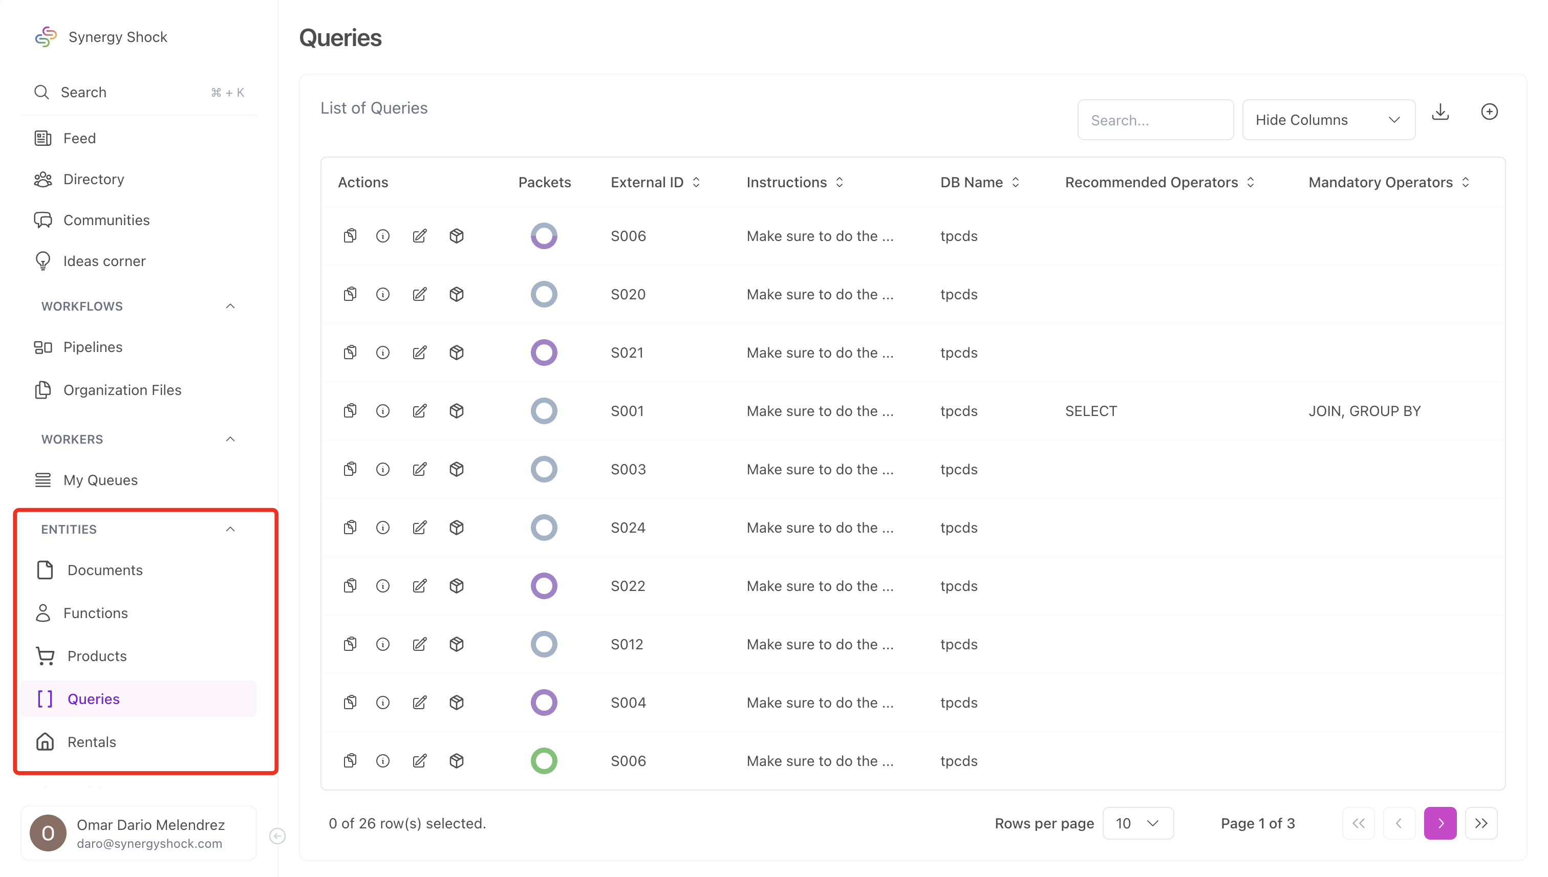Select Queries in the sidebar
The height and width of the screenshot is (877, 1548).
(x=139, y=699)
